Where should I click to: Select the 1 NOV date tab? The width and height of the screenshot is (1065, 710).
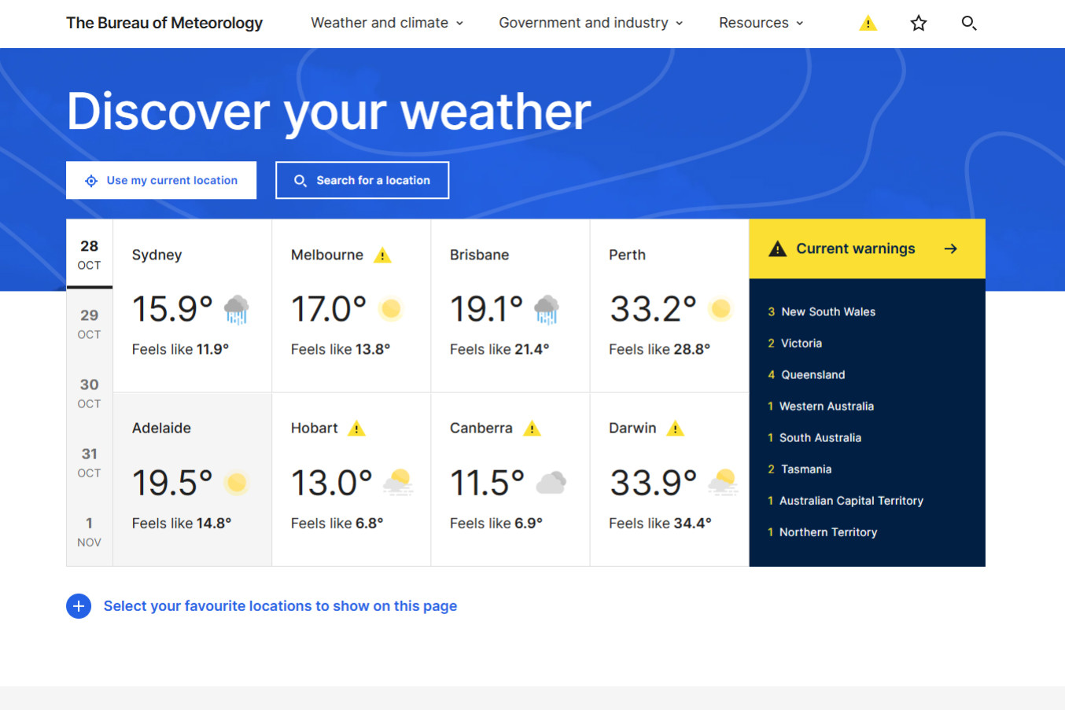(x=89, y=532)
